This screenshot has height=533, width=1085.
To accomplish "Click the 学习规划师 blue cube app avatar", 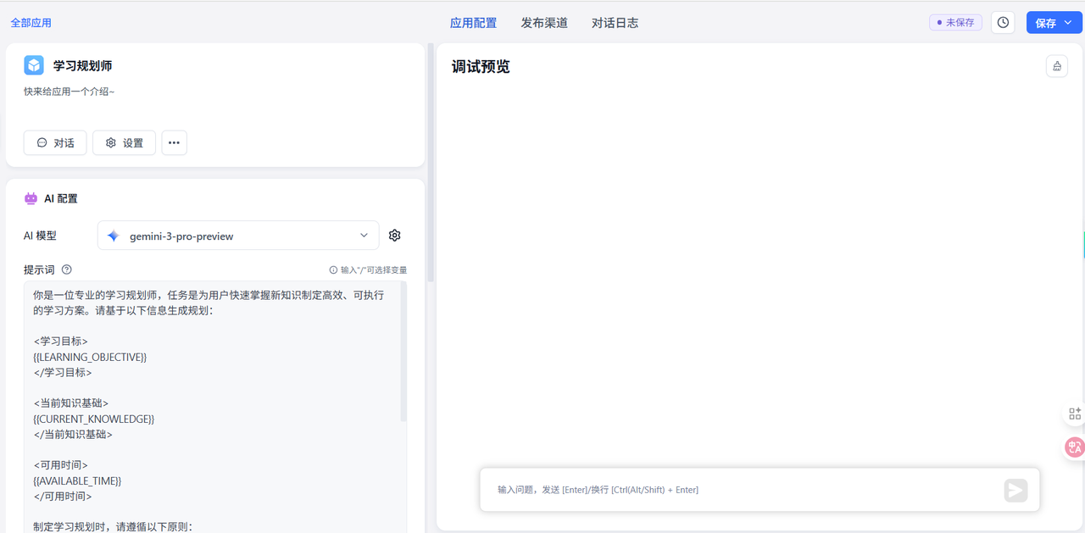I will (x=34, y=65).
